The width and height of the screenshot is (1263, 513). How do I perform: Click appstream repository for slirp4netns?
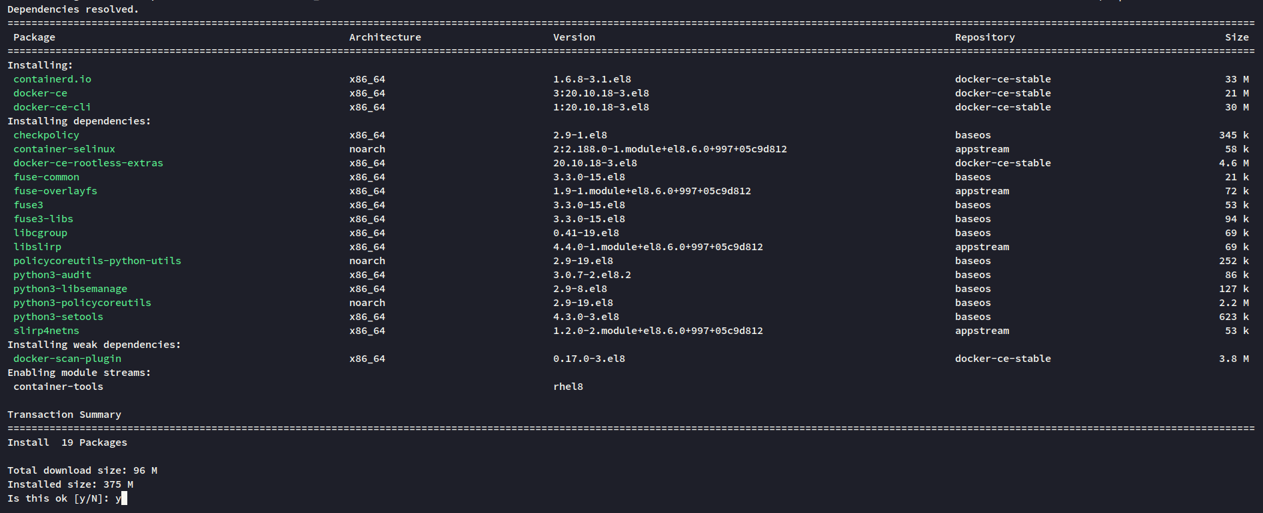point(982,331)
